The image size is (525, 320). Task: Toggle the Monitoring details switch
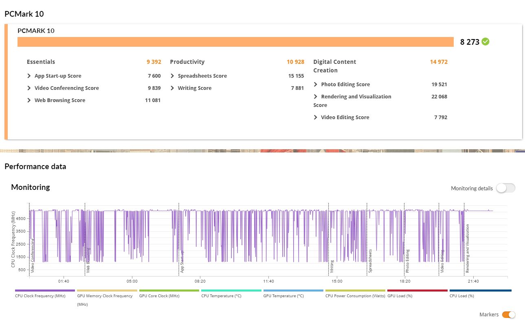click(506, 188)
